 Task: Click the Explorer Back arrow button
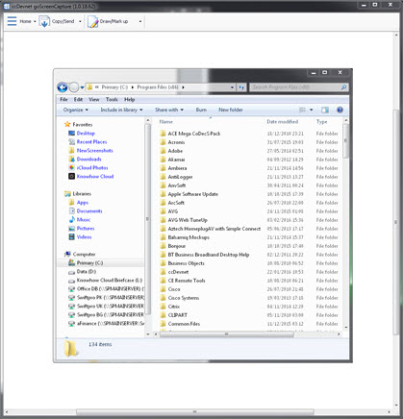(63, 87)
